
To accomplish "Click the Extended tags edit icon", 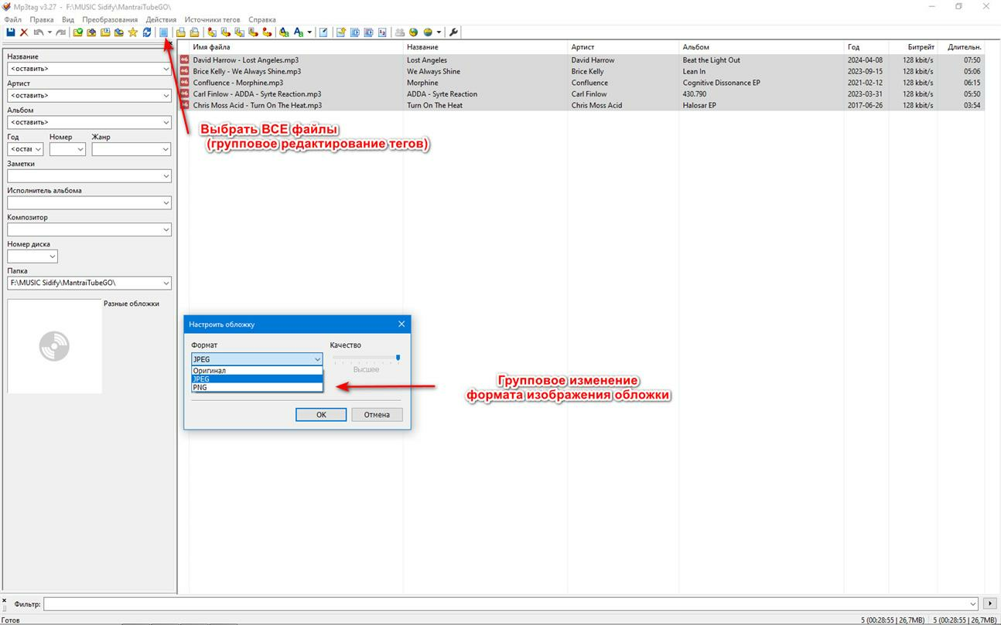I will click(323, 32).
